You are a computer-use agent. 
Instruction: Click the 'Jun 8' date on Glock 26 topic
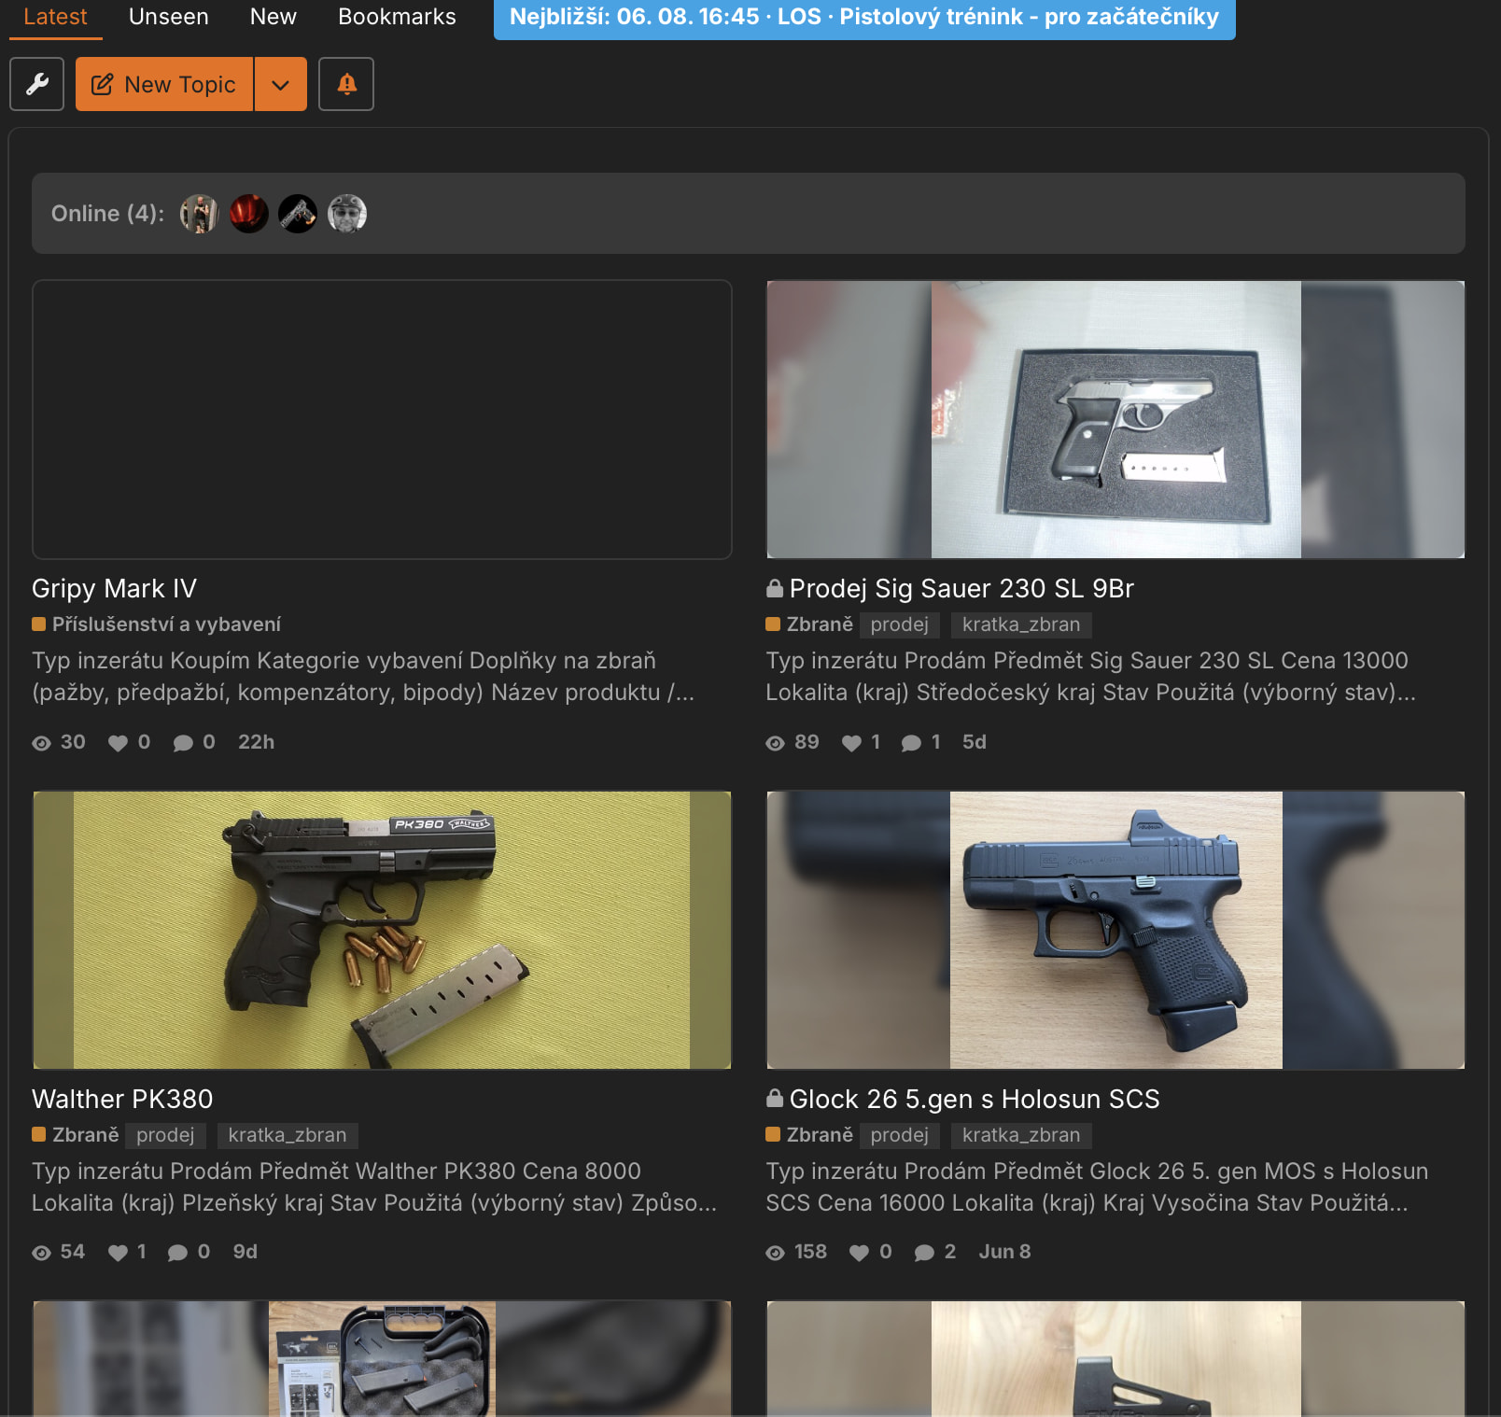pyautogui.click(x=1005, y=1252)
